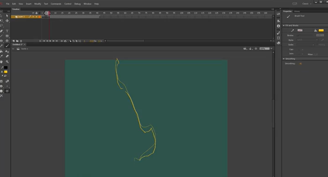Viewport: 328px width, 177px height.
Task: Open the Control menu
Action: click(x=68, y=4)
